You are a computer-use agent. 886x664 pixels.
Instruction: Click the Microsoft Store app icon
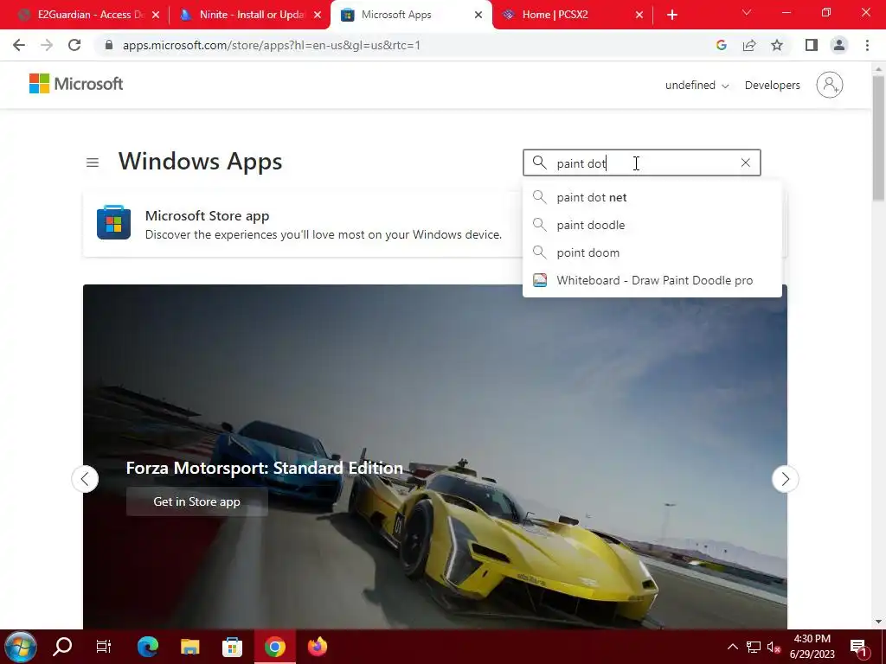[x=113, y=222]
